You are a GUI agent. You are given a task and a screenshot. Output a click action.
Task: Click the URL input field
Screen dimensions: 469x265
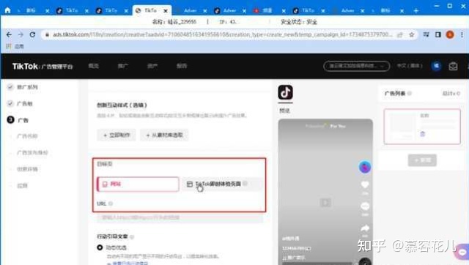(x=180, y=217)
